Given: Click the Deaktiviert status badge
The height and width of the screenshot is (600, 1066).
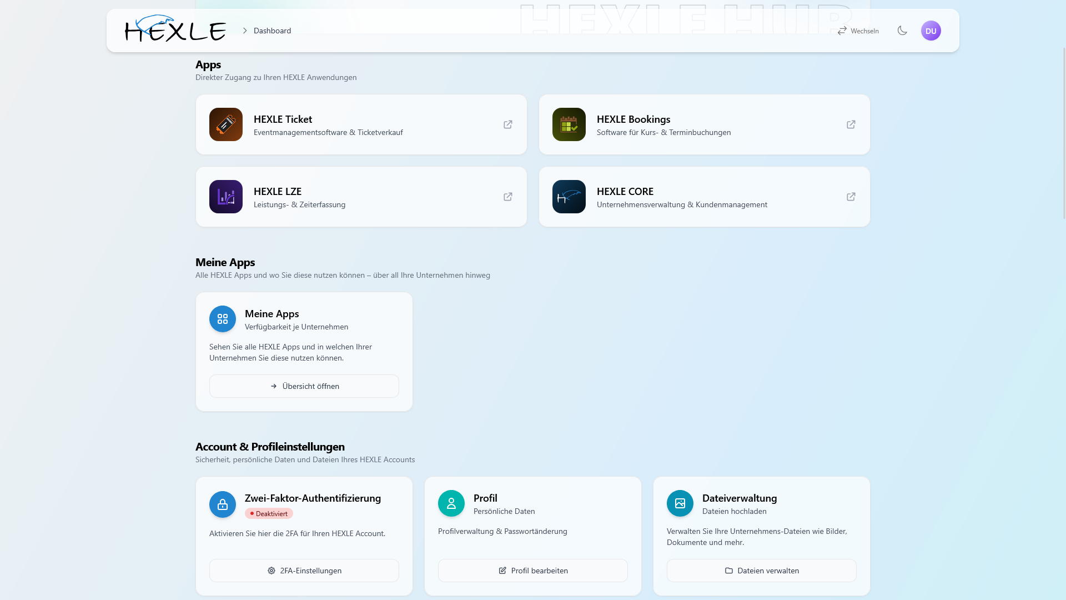Looking at the screenshot, I should point(269,513).
